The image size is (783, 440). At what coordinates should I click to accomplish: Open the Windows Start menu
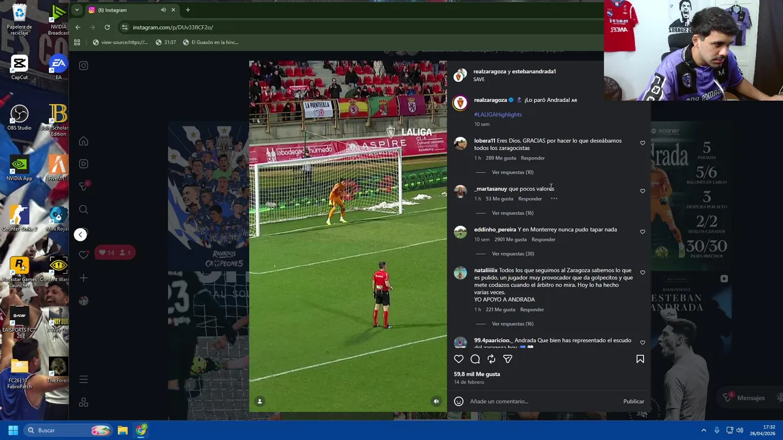[x=13, y=430]
